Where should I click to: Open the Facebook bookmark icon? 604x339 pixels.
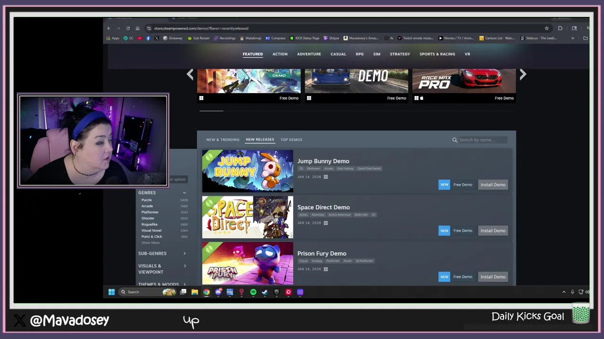(x=148, y=38)
